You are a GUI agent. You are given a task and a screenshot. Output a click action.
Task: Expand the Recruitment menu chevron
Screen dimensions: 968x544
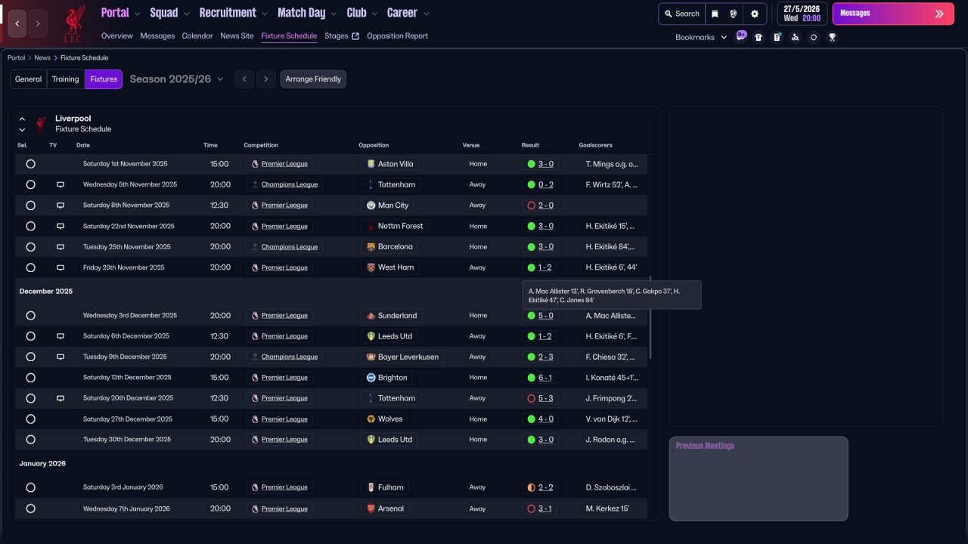coord(264,14)
